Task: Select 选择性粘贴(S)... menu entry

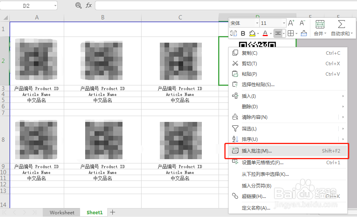Action: click(x=288, y=85)
